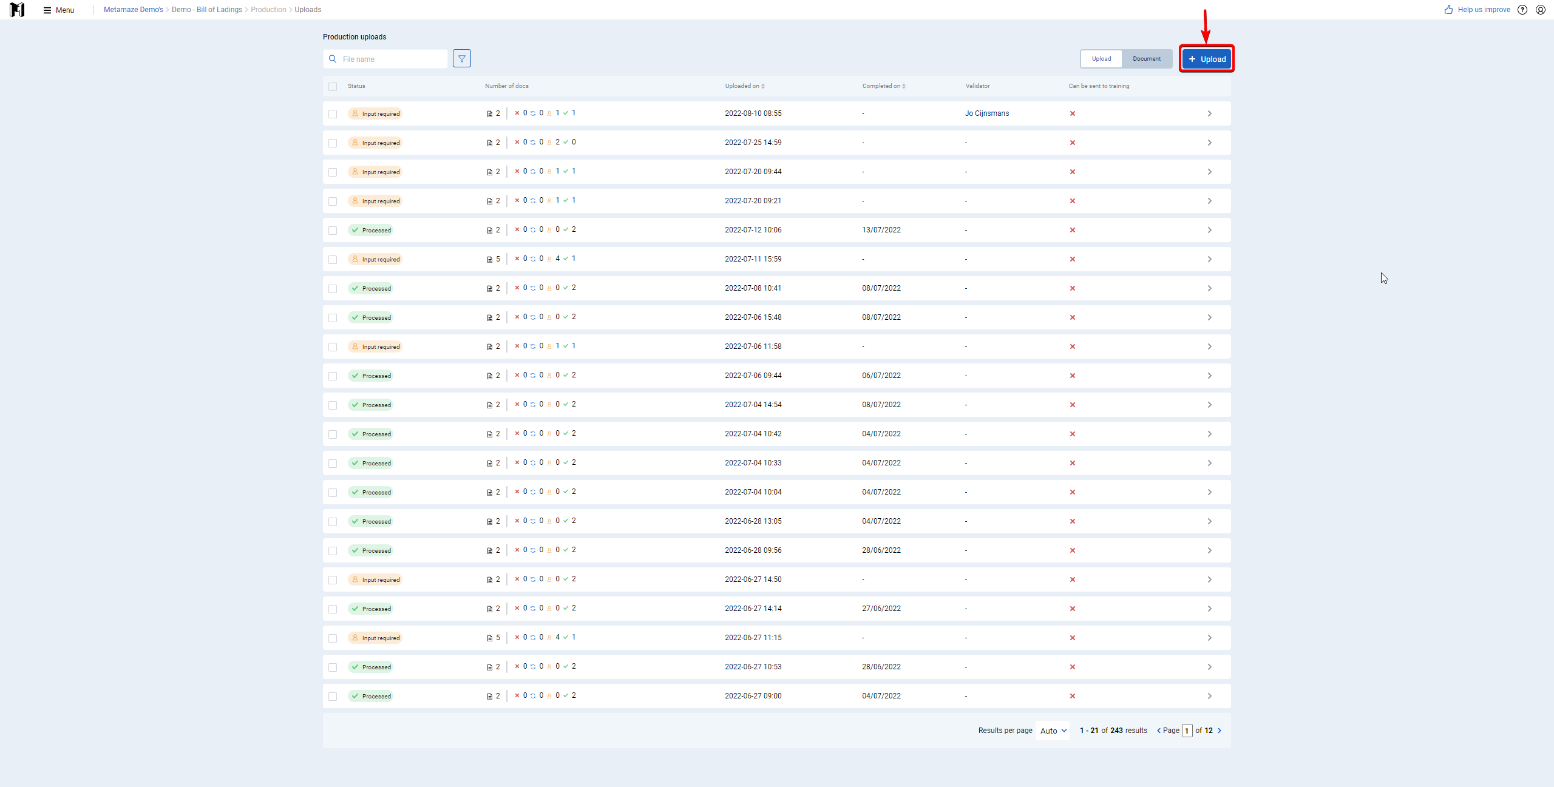
Task: Open the user account icon
Action: pos(1541,10)
